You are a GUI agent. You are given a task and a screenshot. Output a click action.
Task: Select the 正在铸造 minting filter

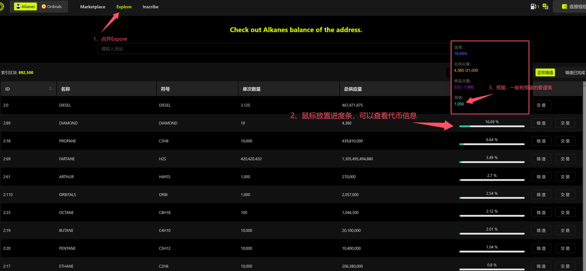click(545, 73)
